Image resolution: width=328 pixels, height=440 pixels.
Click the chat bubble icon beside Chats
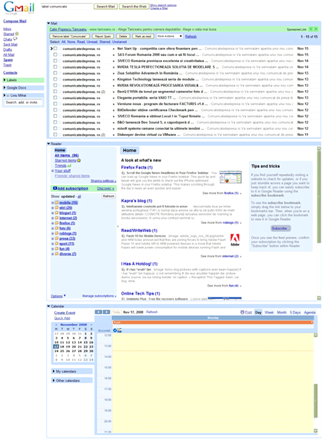pyautogui.click(x=15, y=39)
